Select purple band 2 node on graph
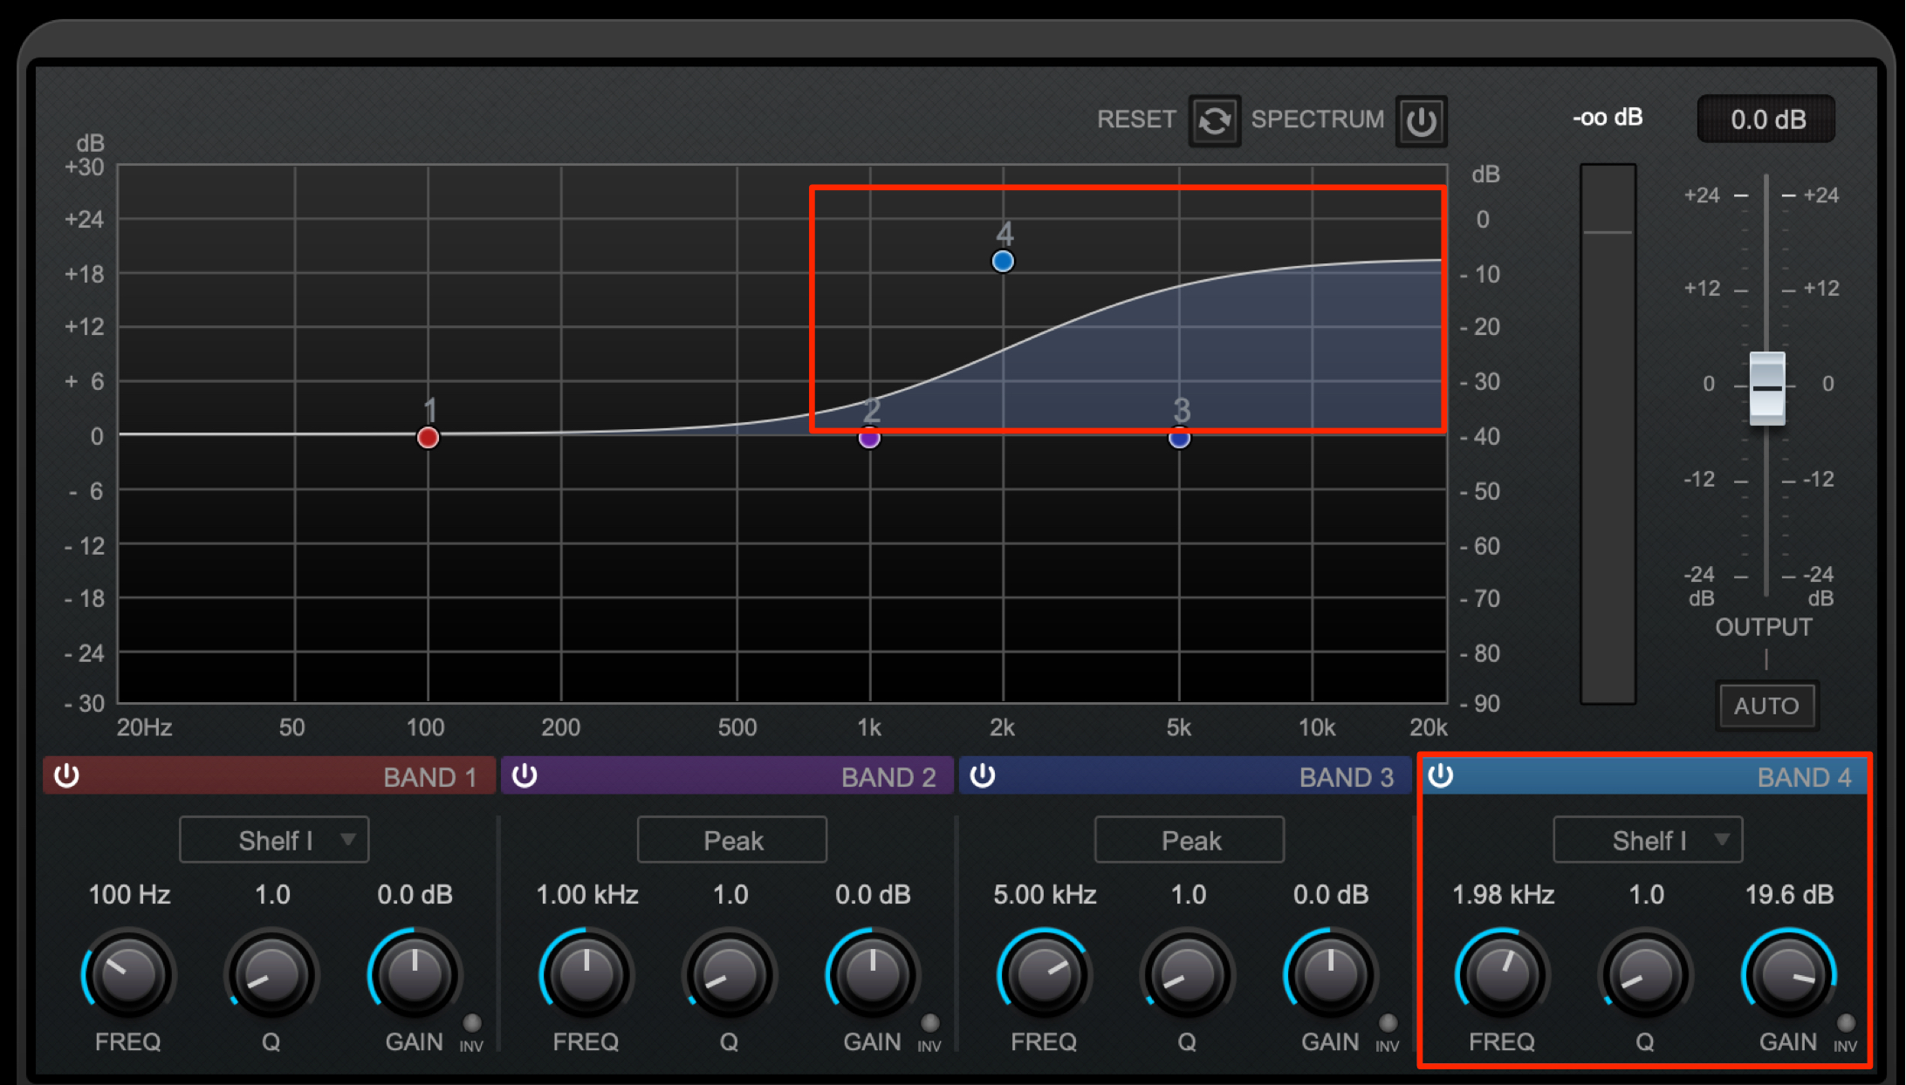1906x1085 pixels. tap(869, 438)
